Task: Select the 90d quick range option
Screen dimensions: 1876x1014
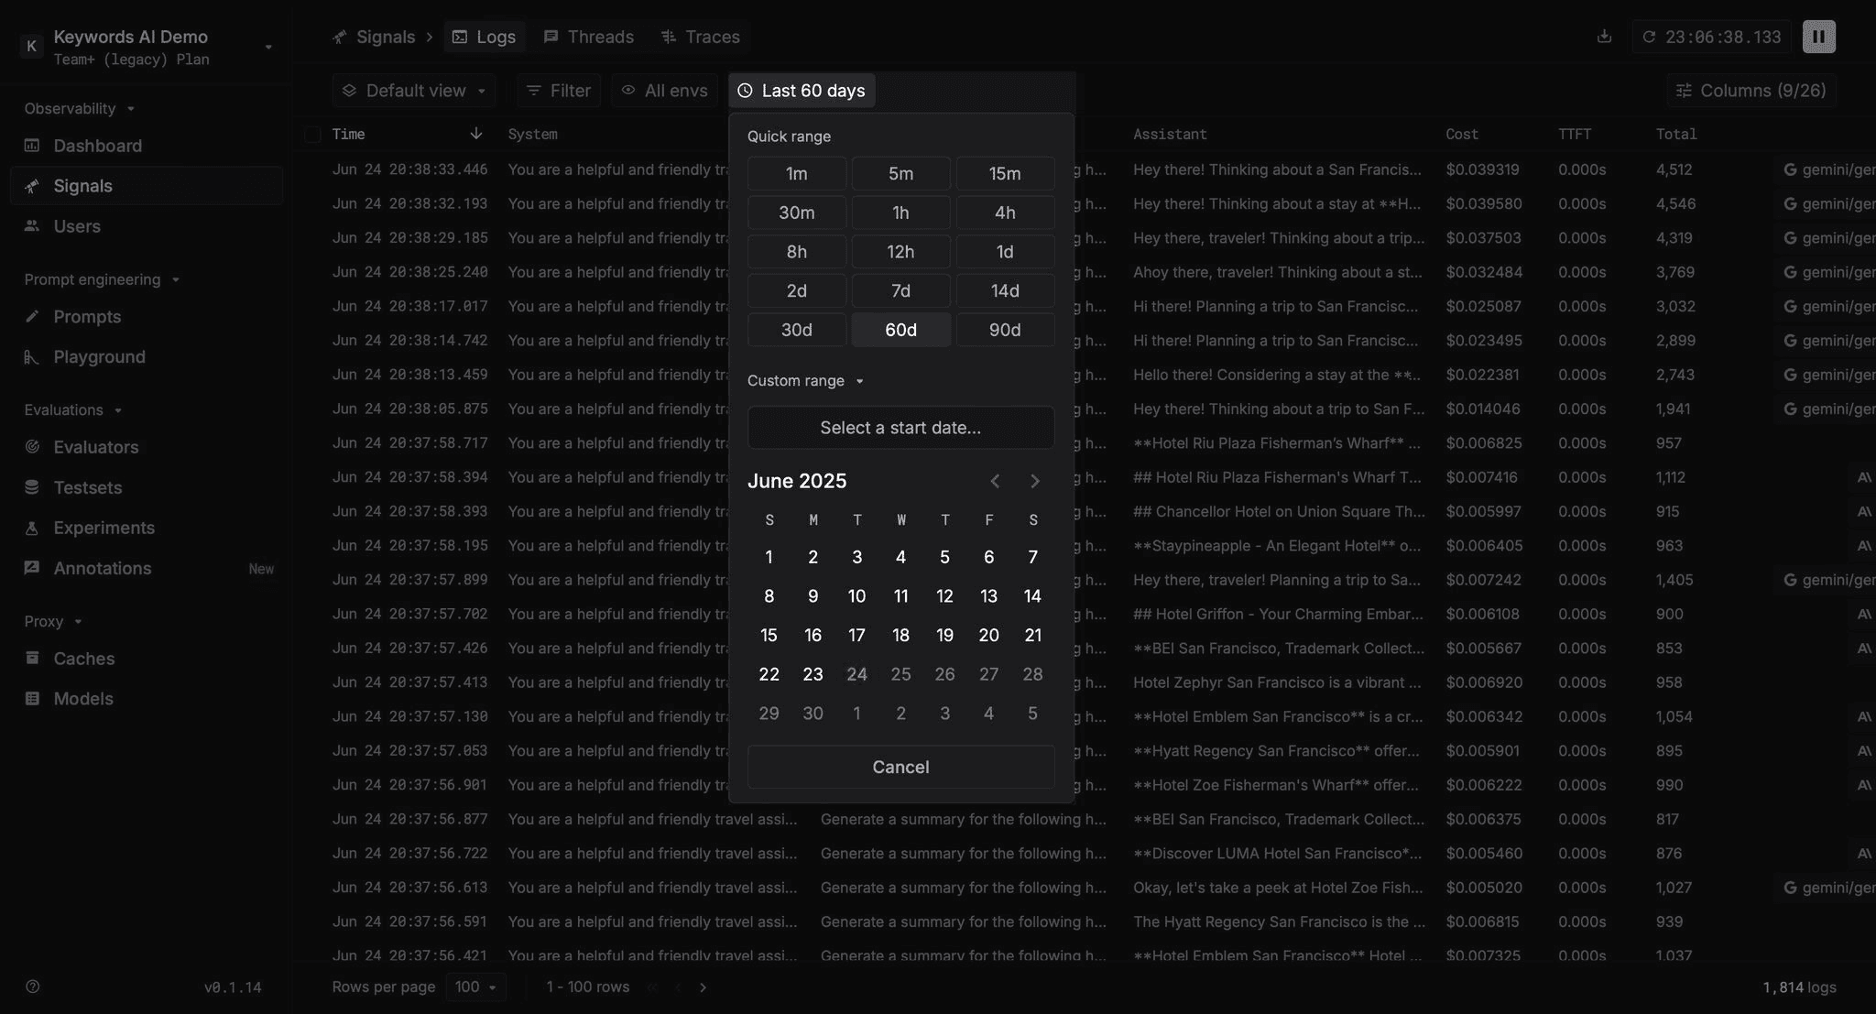Action: point(1005,330)
